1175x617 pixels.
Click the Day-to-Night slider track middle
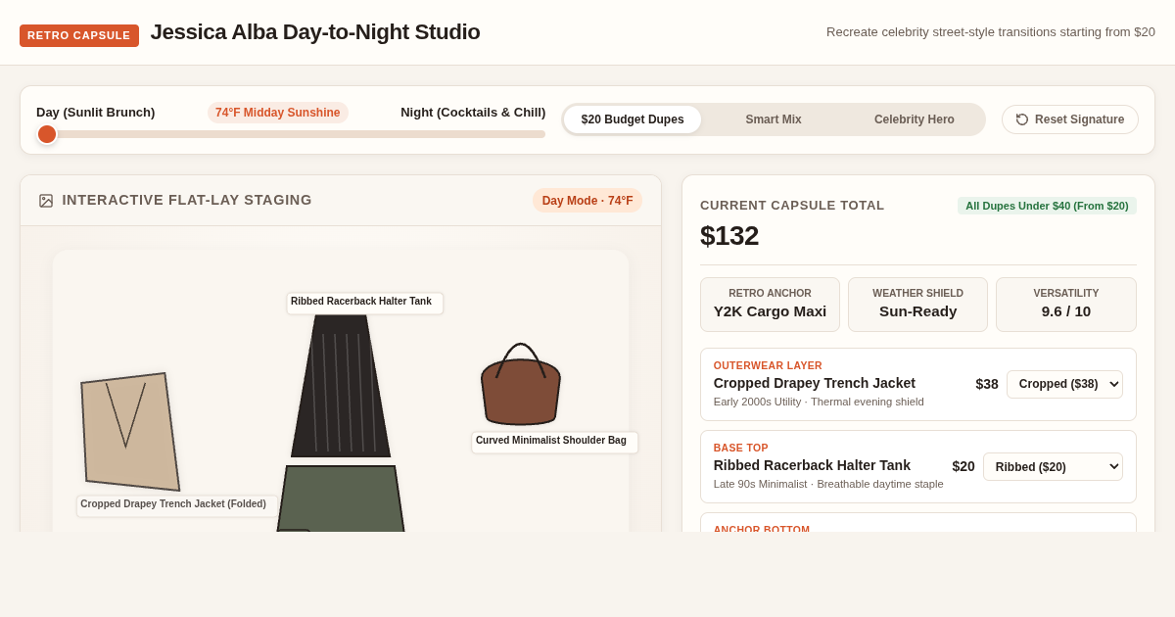[291, 134]
